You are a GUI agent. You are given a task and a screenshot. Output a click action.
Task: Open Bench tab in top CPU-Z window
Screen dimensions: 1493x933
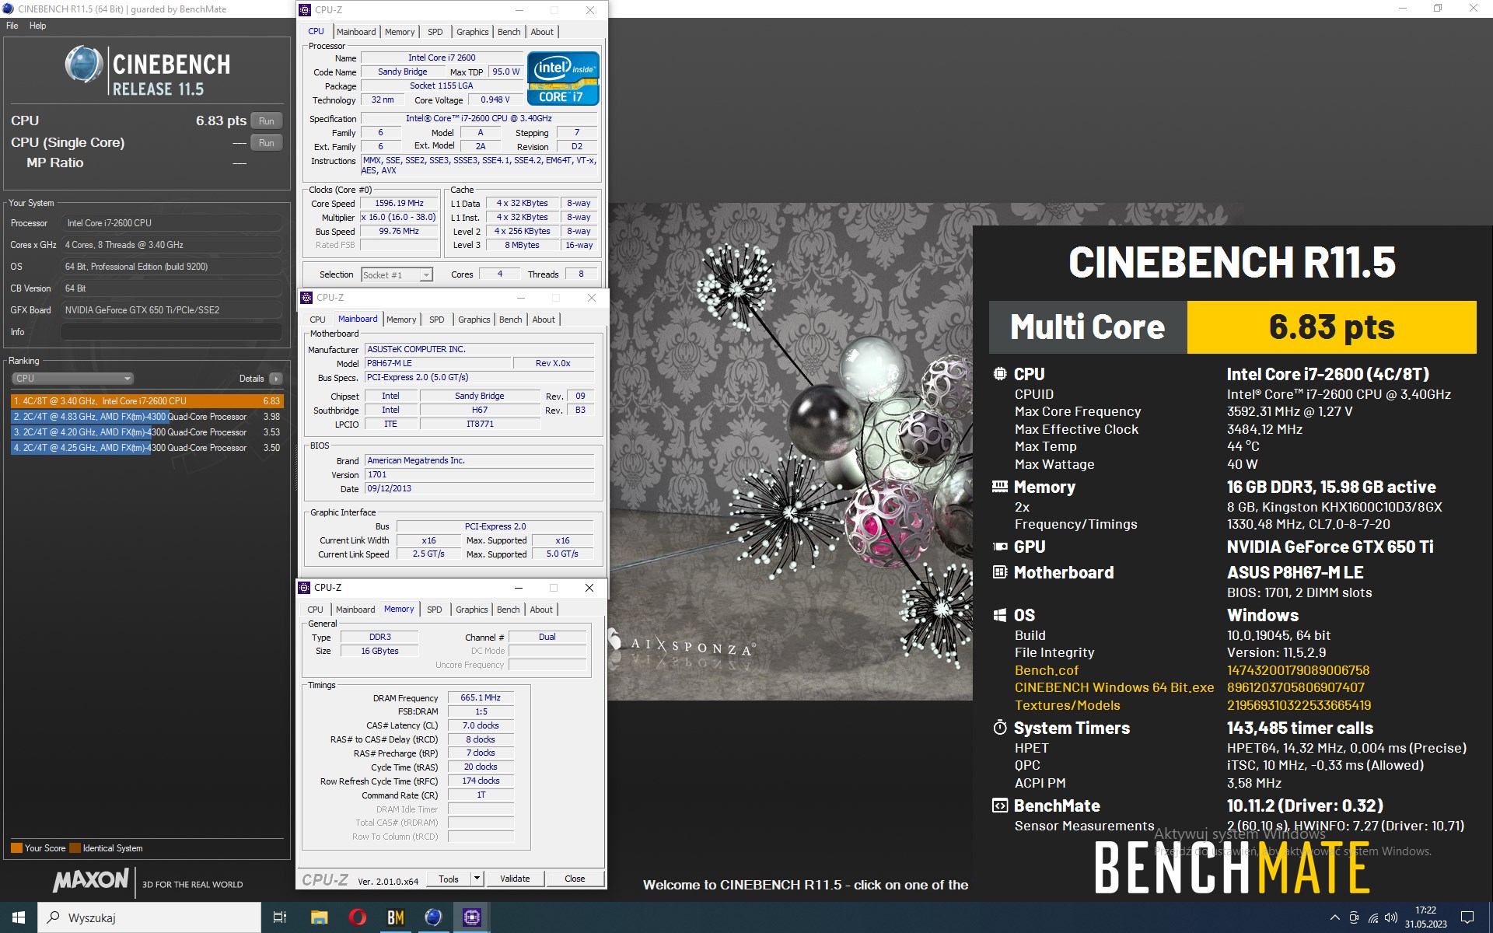509,32
